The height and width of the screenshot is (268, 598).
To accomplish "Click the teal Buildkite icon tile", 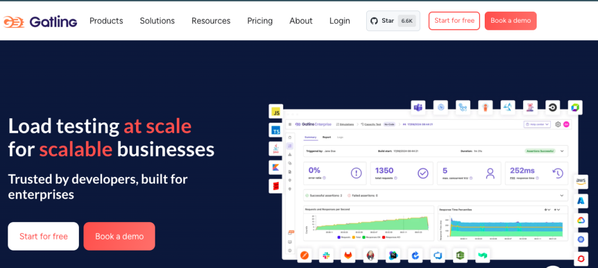I will pyautogui.click(x=482, y=256).
